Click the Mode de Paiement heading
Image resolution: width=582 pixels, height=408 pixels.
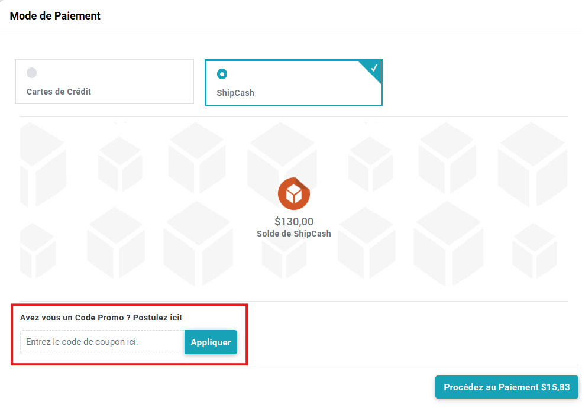point(55,15)
